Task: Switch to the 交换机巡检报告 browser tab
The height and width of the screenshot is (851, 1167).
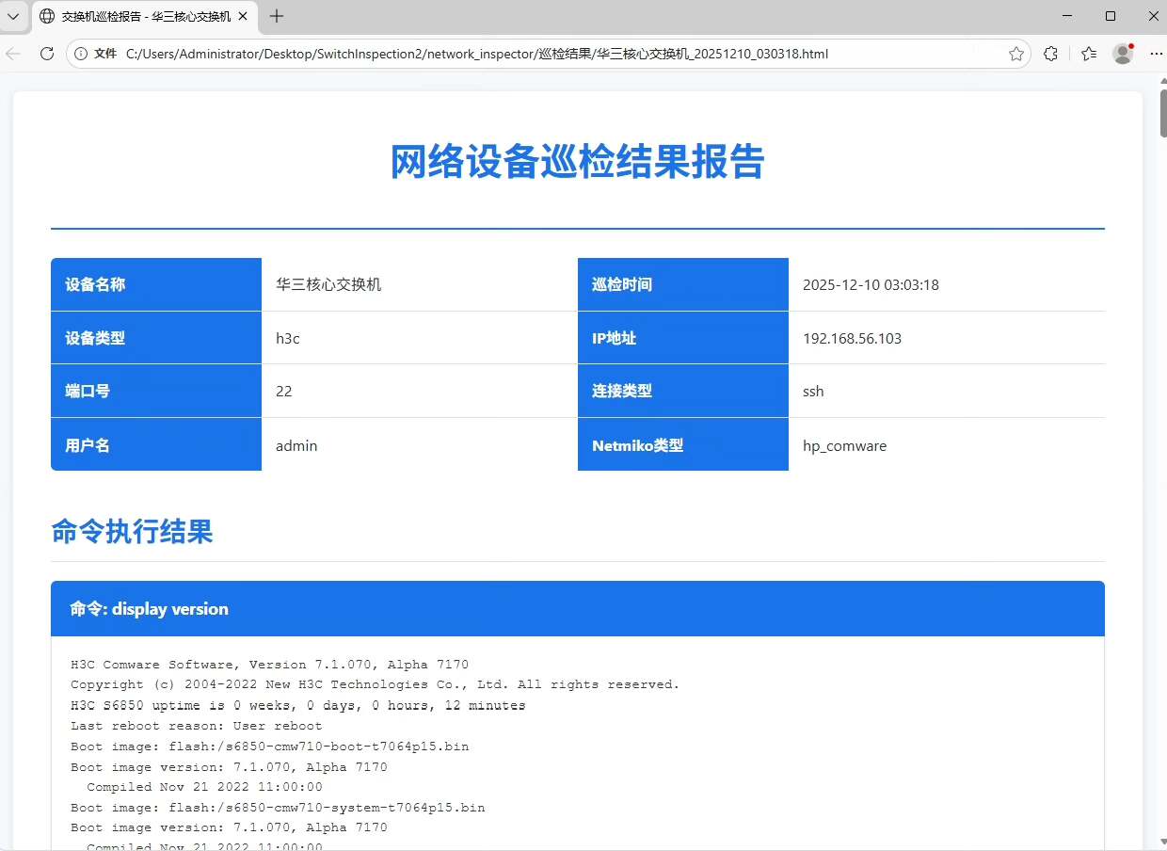Action: (x=141, y=17)
